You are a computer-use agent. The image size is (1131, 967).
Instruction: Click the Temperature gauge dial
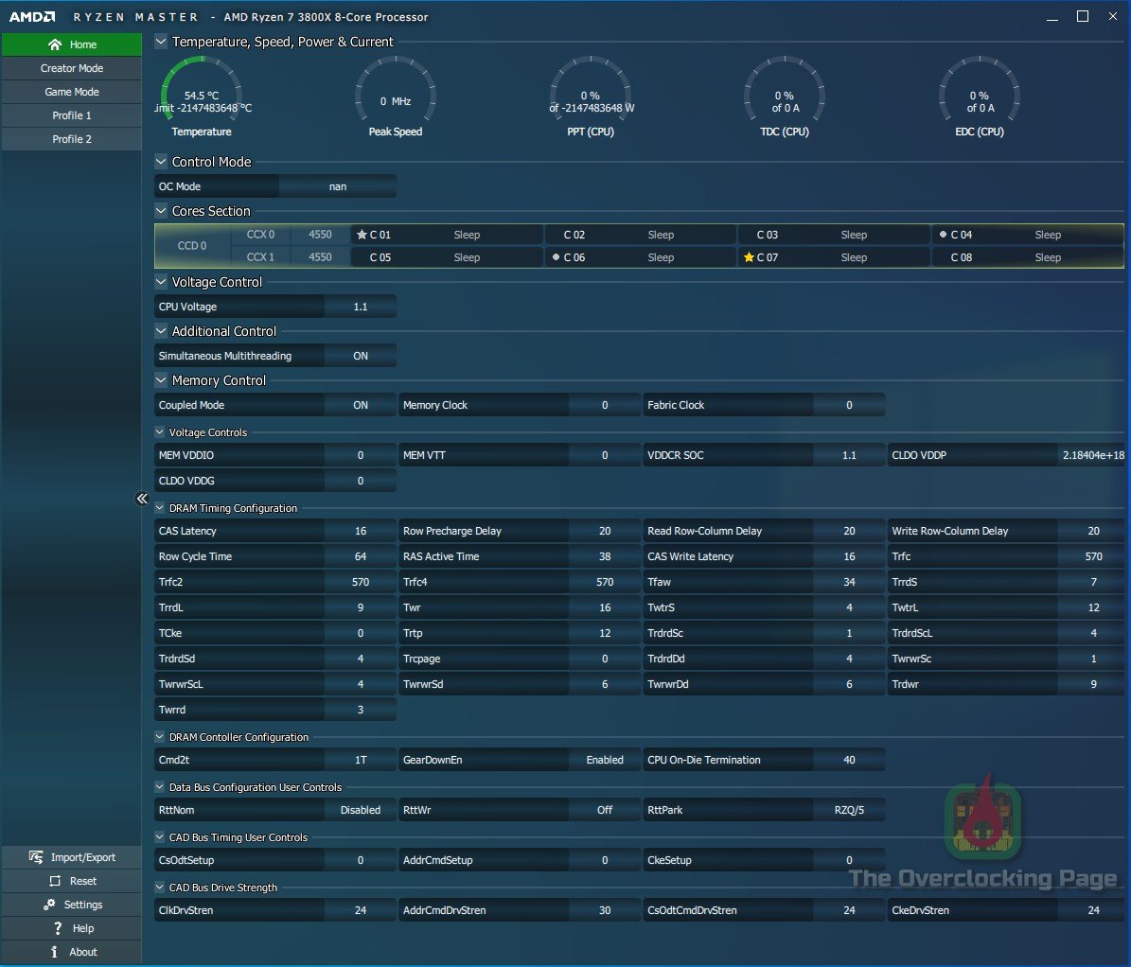202,92
